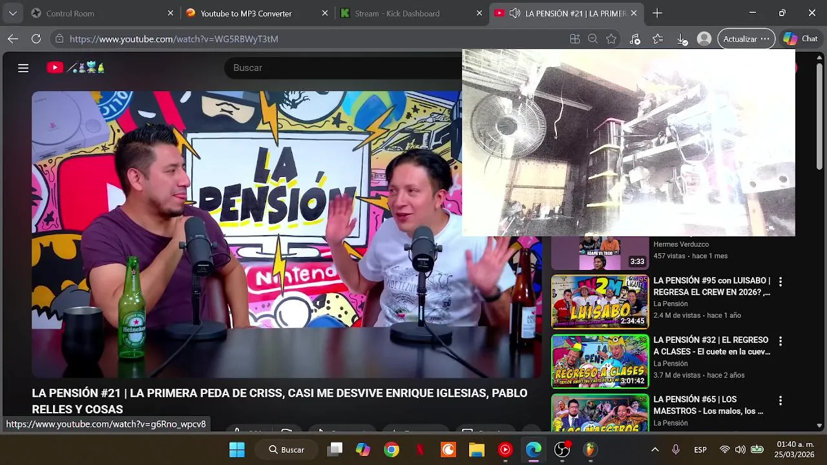
Task: Open Netflix from the taskbar
Action: (x=420, y=449)
